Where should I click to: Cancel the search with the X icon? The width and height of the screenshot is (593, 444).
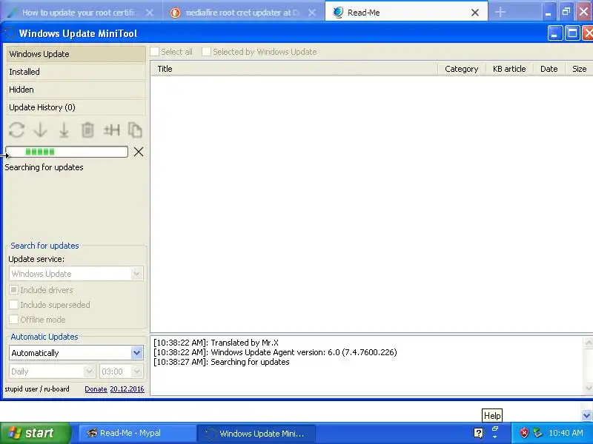click(x=139, y=152)
